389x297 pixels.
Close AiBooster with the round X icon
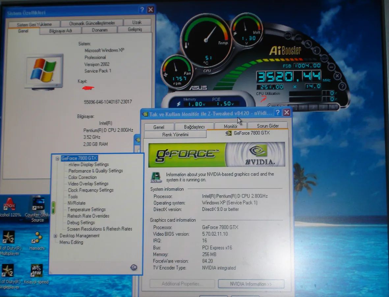[x=337, y=76]
